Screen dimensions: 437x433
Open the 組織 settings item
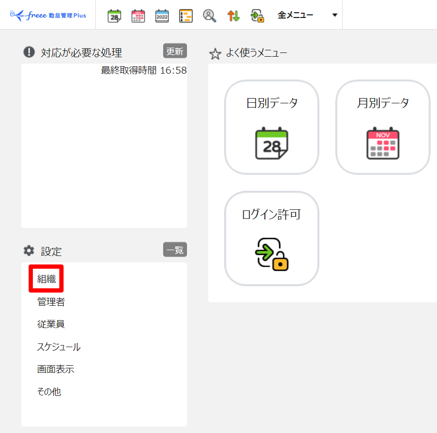coord(47,279)
